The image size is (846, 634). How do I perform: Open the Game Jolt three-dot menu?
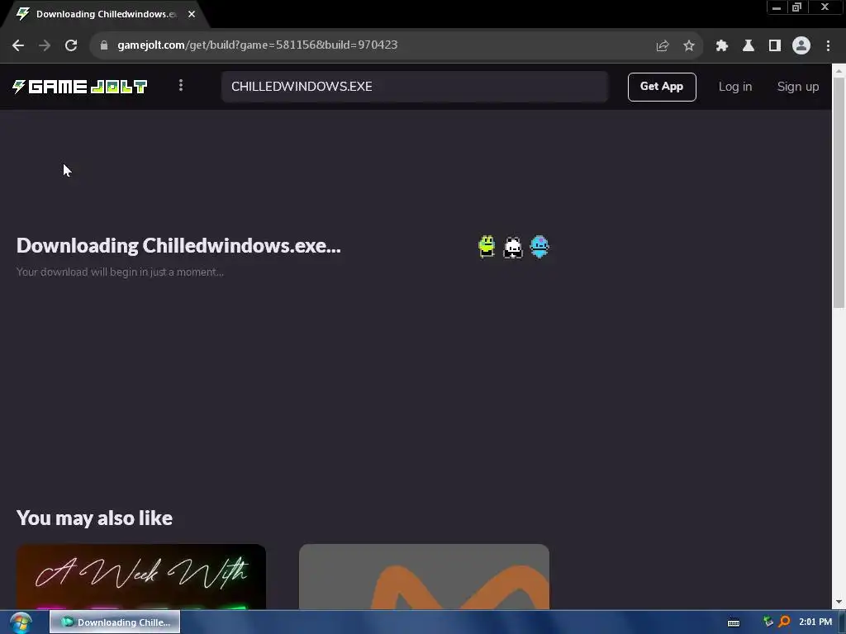click(181, 85)
